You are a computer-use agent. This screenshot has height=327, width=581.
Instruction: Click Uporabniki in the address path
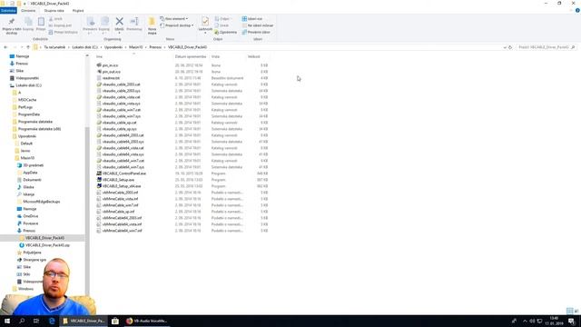tap(113, 47)
